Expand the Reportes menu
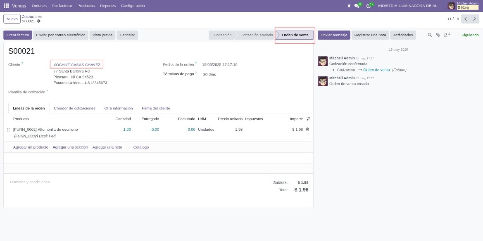This screenshot has width=483, height=241. pyautogui.click(x=108, y=6)
